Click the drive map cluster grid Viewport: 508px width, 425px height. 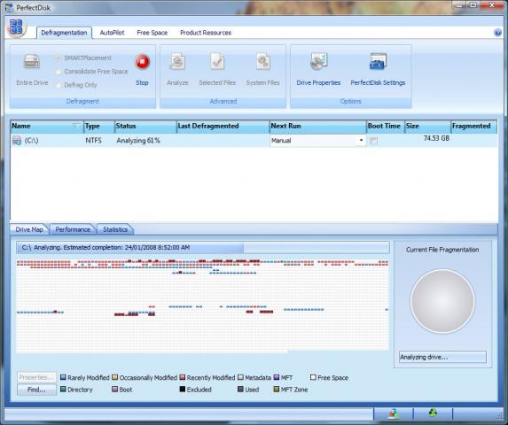coord(203,305)
